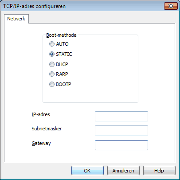This screenshot has width=180, height=180.
Task: Focus the IP-adres input field
Action: coord(121,116)
